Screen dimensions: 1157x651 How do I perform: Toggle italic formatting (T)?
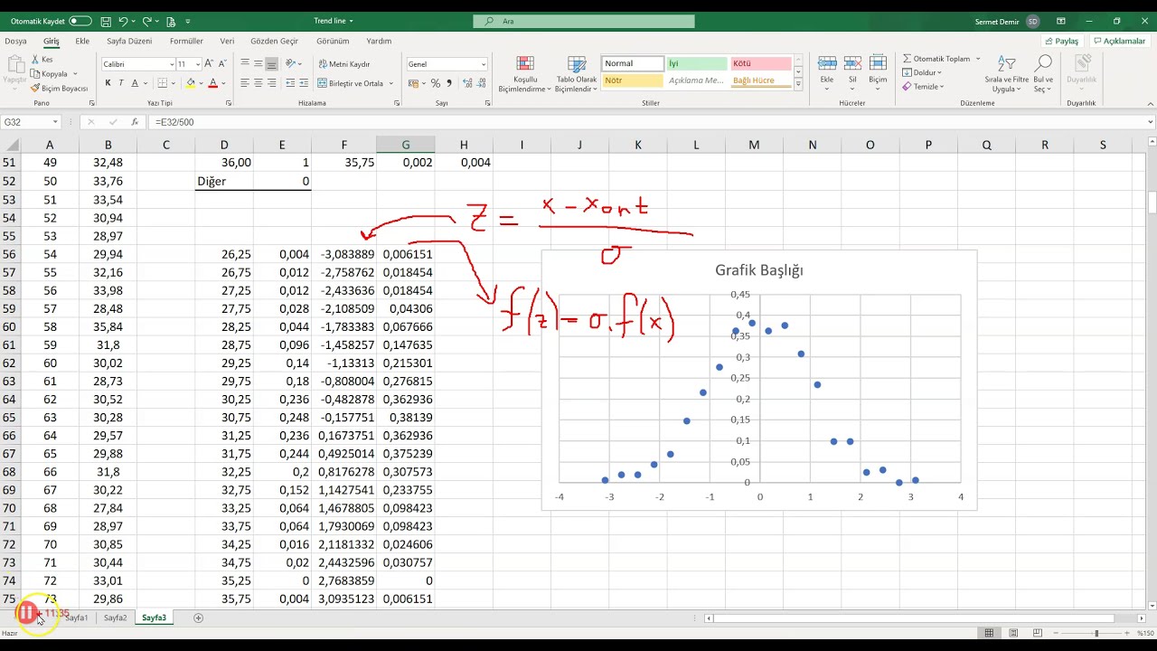[x=120, y=83]
